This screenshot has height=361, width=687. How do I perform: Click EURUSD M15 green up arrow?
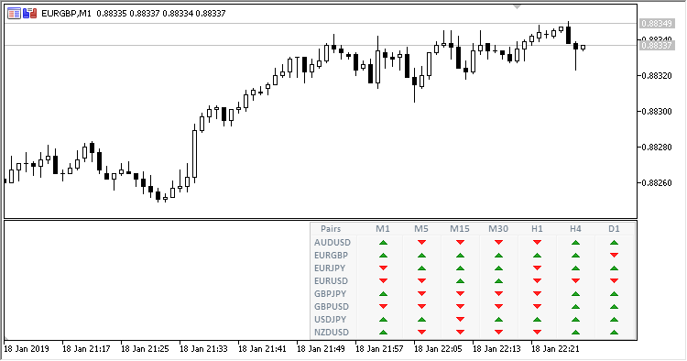point(460,280)
